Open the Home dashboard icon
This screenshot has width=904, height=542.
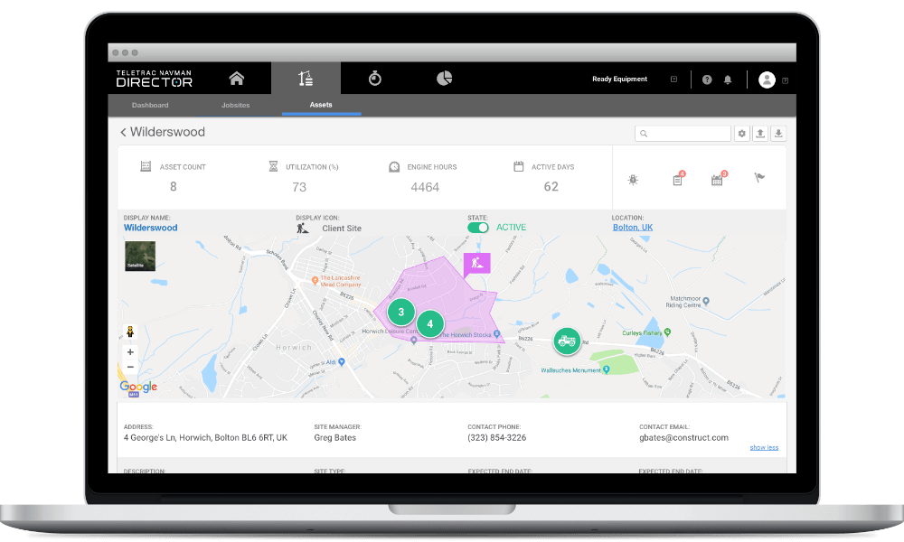pyautogui.click(x=237, y=79)
